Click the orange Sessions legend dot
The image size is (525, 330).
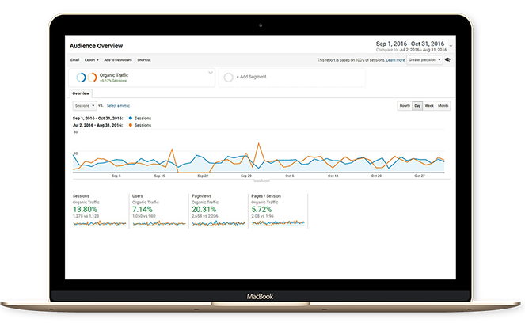coord(131,125)
